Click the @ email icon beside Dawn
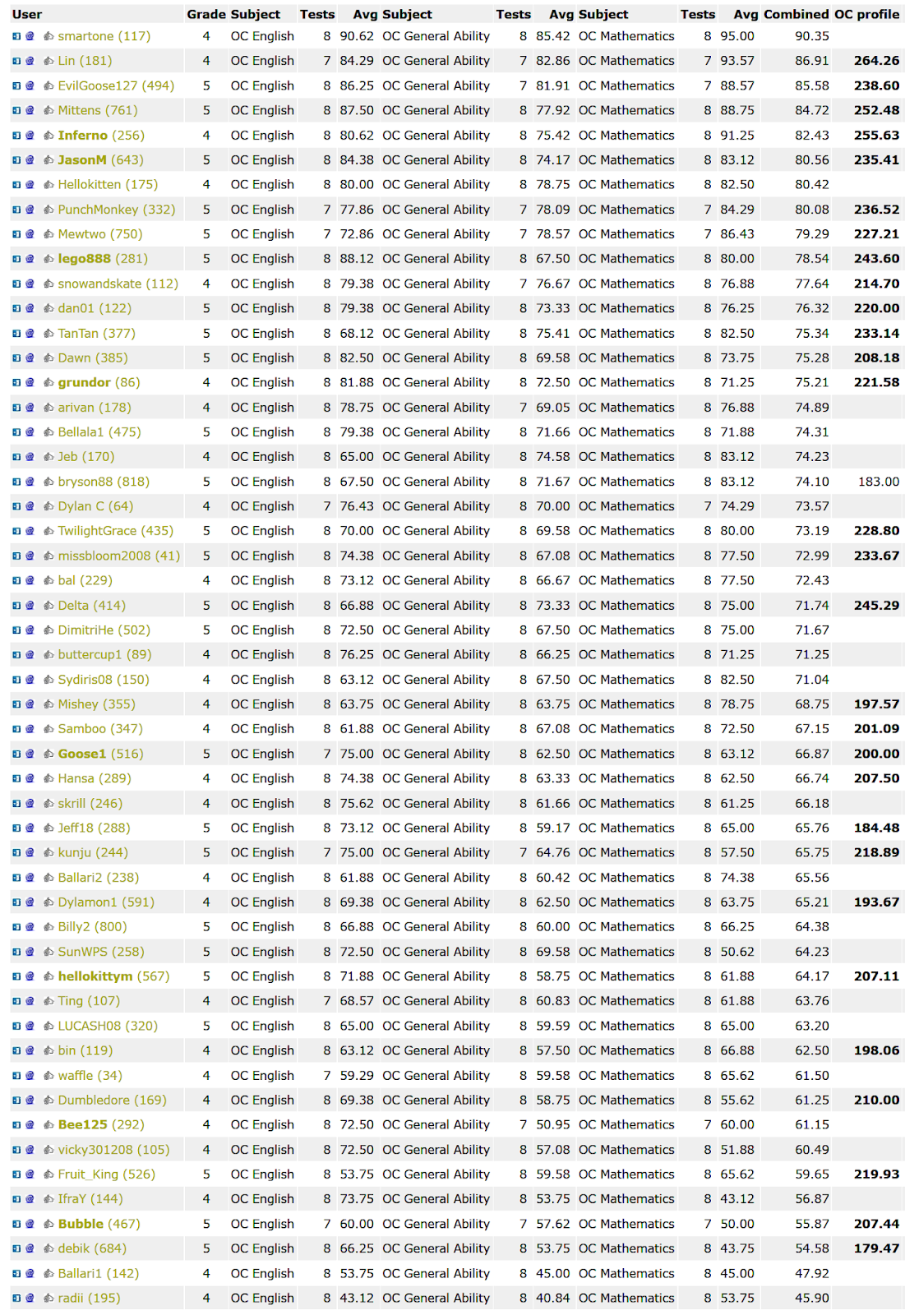 coord(30,358)
